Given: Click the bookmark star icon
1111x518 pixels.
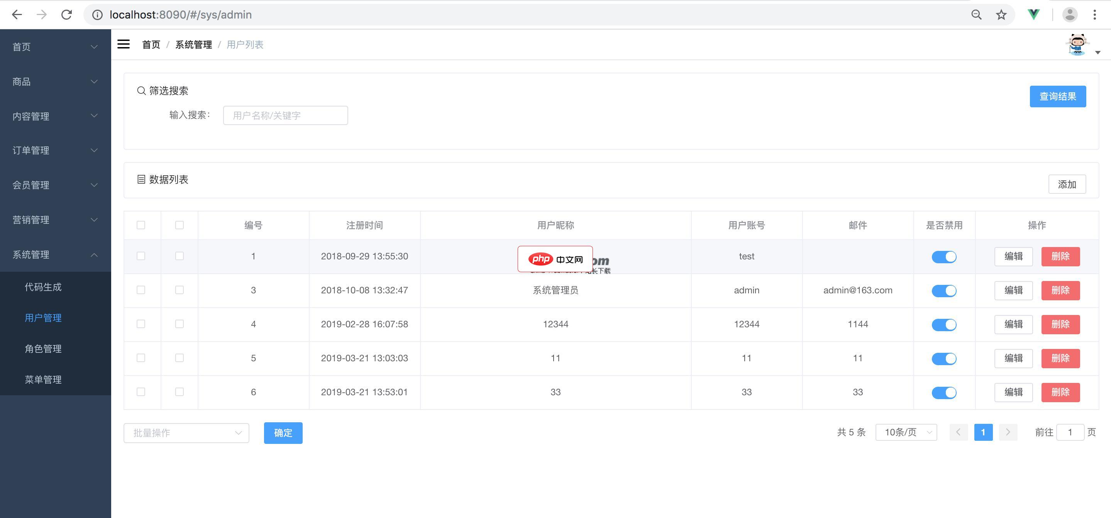Looking at the screenshot, I should click(1001, 15).
